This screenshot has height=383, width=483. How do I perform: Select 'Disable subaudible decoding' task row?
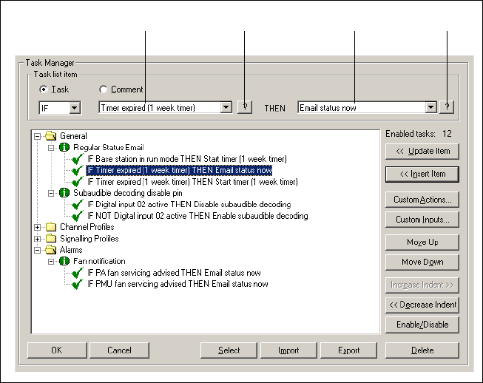pyautogui.click(x=189, y=204)
